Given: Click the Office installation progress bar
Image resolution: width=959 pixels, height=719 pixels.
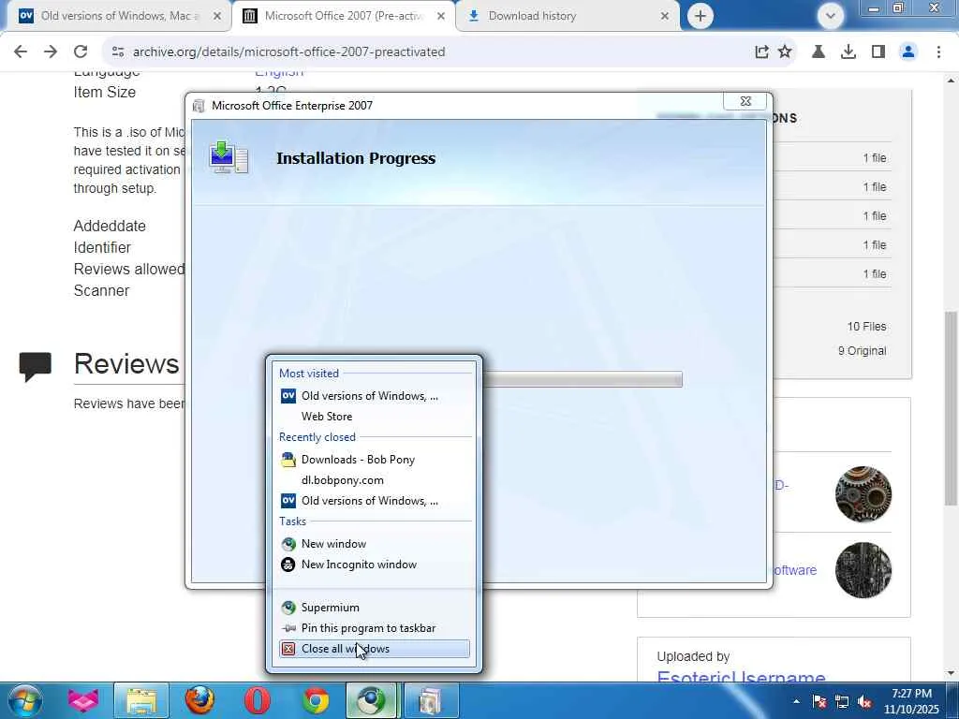Looking at the screenshot, I should [x=583, y=379].
